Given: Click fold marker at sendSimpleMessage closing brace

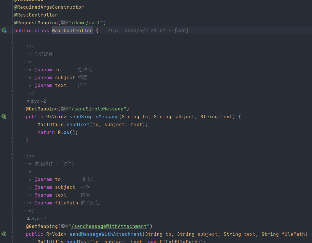Looking at the screenshot, I should click(x=12, y=140).
